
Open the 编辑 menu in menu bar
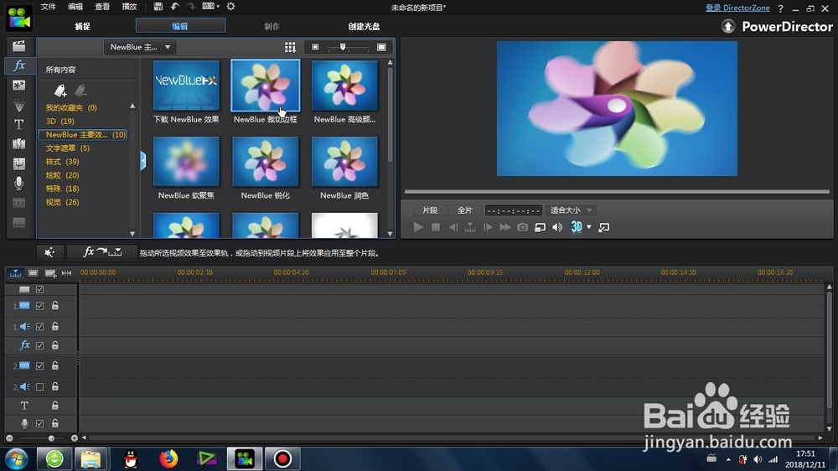tap(75, 7)
